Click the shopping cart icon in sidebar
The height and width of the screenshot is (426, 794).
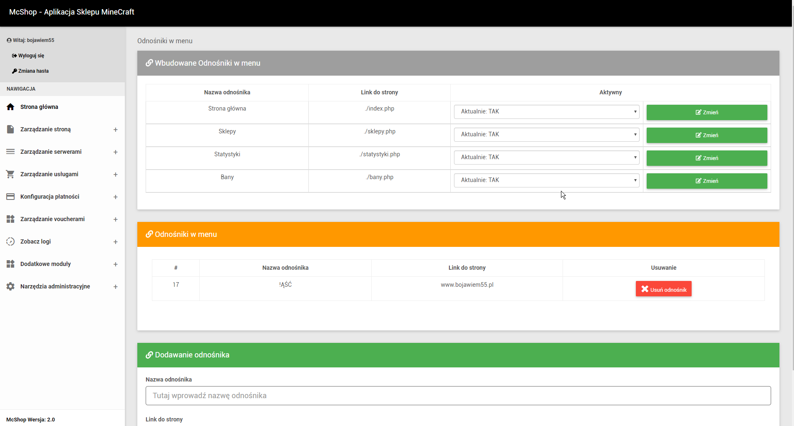point(10,174)
